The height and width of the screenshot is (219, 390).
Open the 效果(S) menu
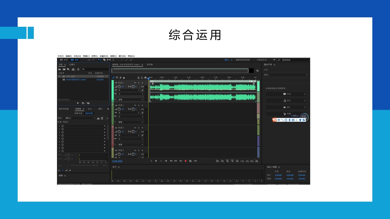point(94,56)
